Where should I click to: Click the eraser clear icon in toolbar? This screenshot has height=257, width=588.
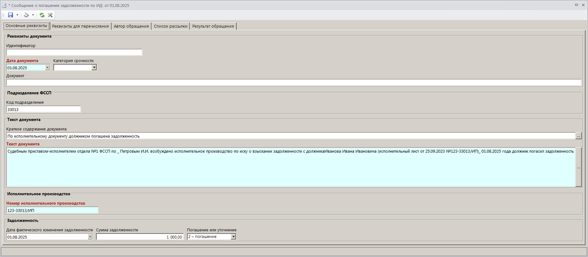(x=26, y=15)
